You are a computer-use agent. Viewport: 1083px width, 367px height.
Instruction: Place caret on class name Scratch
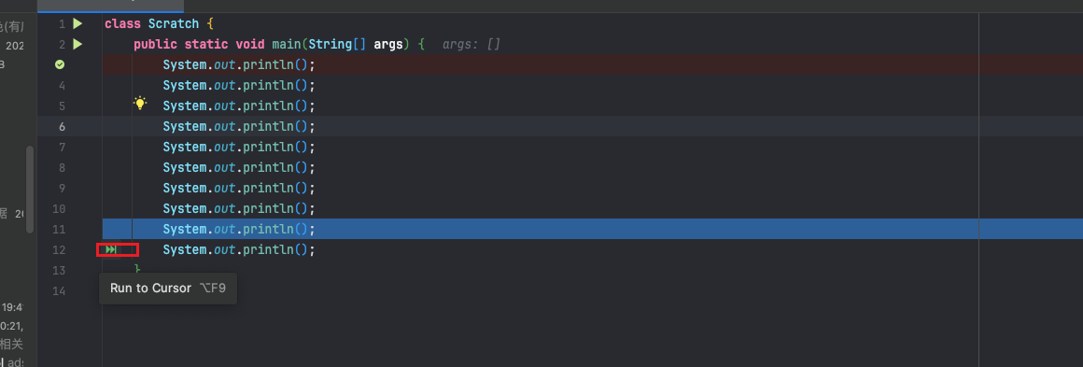coord(174,23)
